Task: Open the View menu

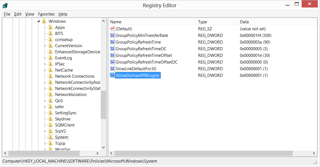Action: pyautogui.click(x=29, y=14)
